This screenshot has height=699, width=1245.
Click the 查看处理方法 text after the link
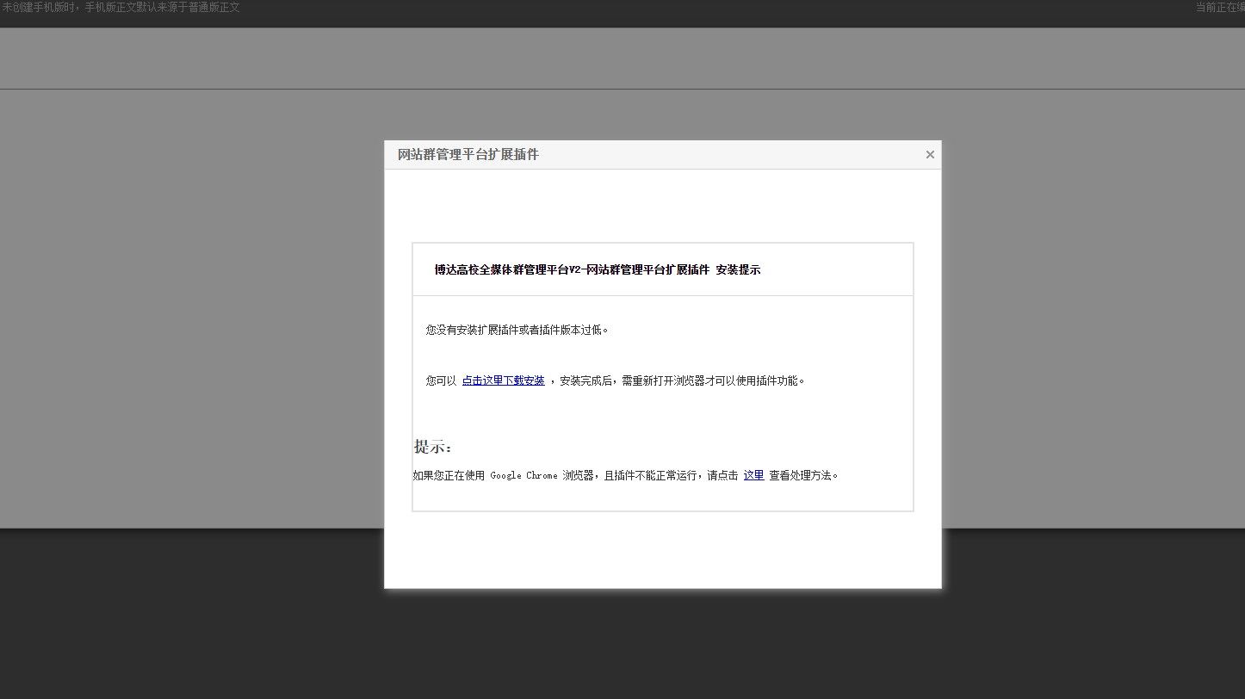pos(802,475)
